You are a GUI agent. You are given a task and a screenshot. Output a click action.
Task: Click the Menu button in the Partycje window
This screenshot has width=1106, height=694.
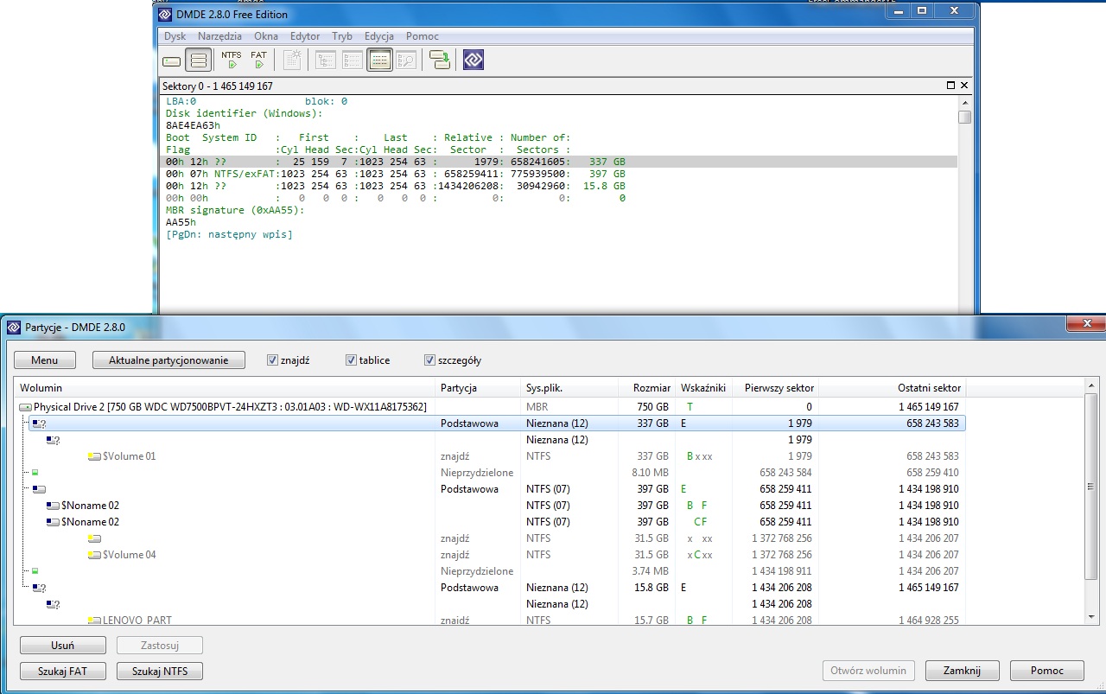pos(45,360)
